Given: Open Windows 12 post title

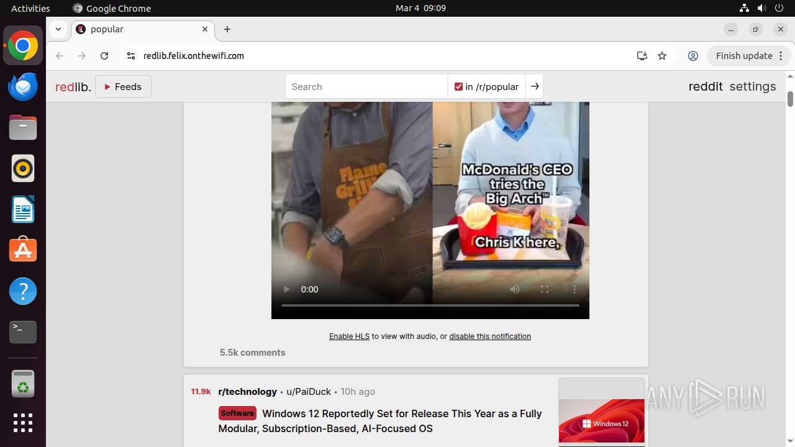Looking at the screenshot, I should pyautogui.click(x=380, y=421).
